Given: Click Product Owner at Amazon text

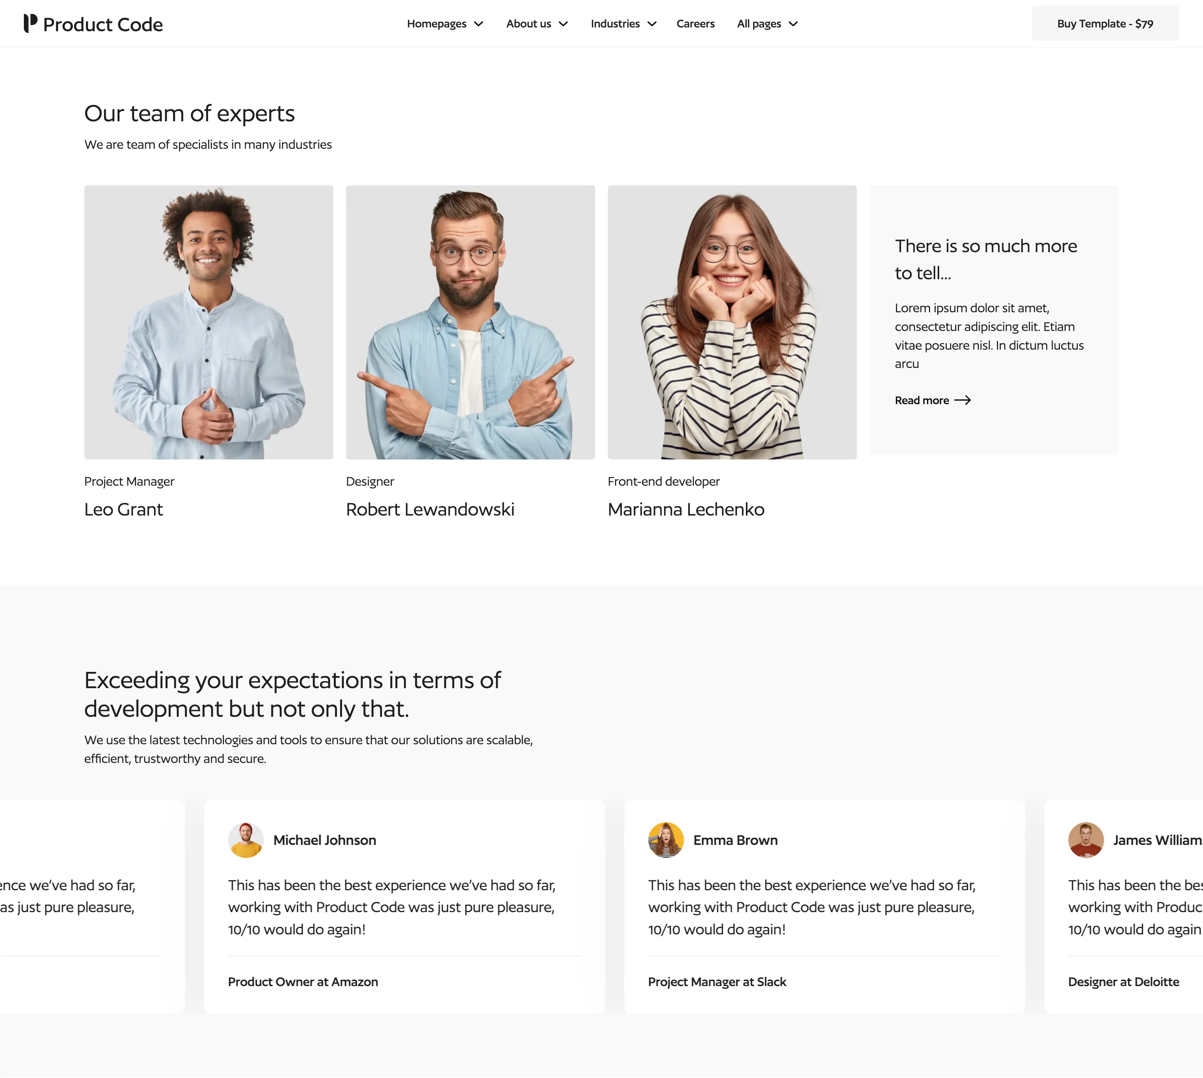Looking at the screenshot, I should pos(303,981).
